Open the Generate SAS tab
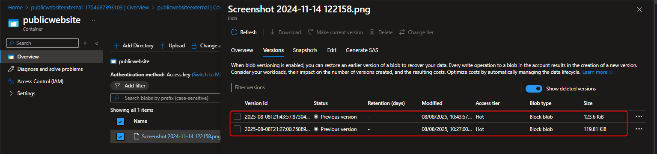The image size is (657, 154). 362,50
